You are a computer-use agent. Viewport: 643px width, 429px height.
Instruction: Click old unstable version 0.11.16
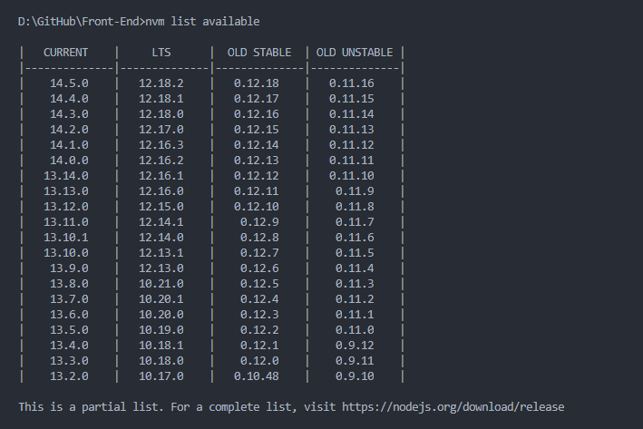tap(352, 83)
